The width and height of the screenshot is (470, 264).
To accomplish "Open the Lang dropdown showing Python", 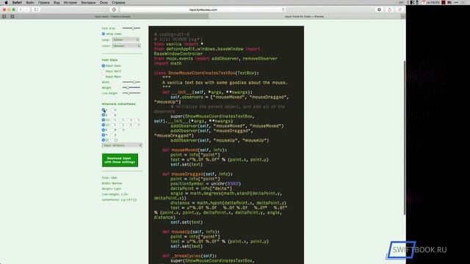I will (126, 40).
